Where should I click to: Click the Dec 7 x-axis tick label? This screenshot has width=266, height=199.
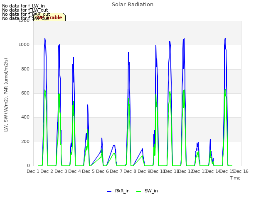click(x=116, y=171)
